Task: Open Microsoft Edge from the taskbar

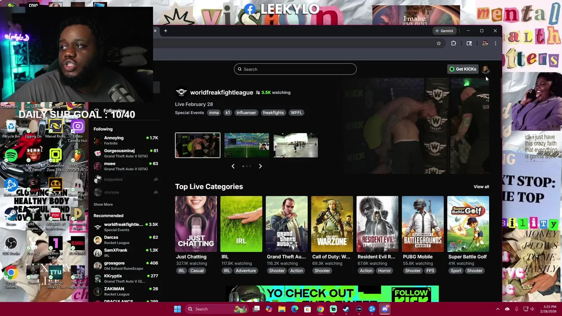Action: point(295,309)
